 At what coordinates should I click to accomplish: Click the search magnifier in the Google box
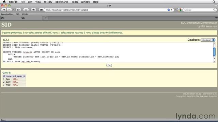[x=214, y=10]
